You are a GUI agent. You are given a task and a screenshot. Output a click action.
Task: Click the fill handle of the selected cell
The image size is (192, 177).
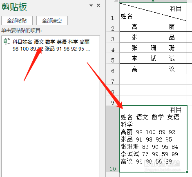click(x=187, y=172)
